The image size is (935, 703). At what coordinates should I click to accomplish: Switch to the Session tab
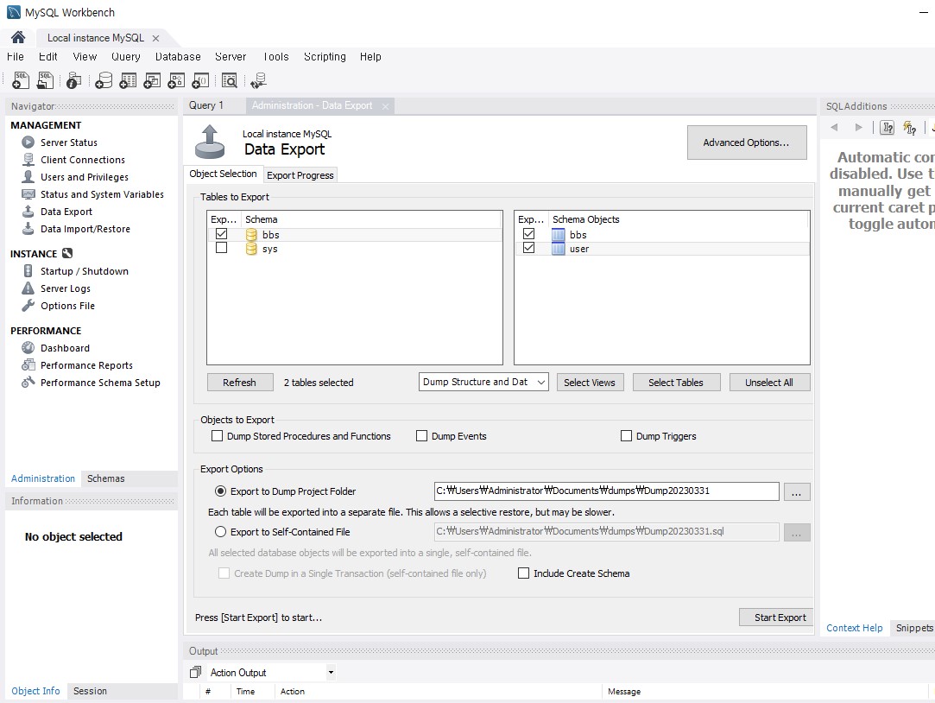pyautogui.click(x=90, y=691)
